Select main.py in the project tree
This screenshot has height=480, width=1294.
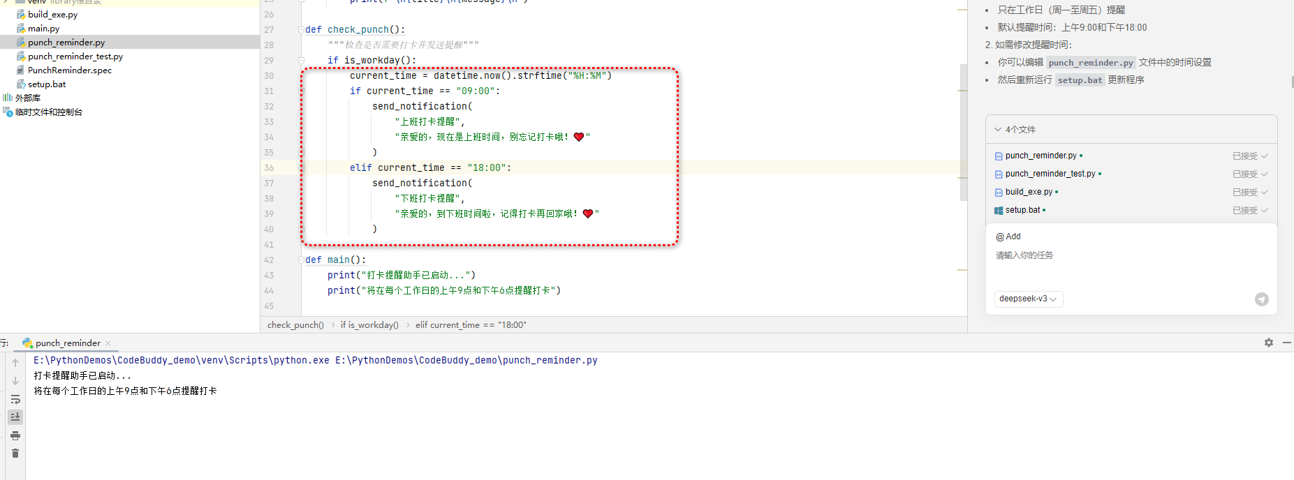click(43, 28)
